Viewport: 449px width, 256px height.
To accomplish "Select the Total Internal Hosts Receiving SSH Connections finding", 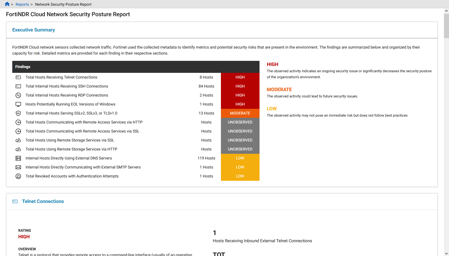I will coord(67,86).
